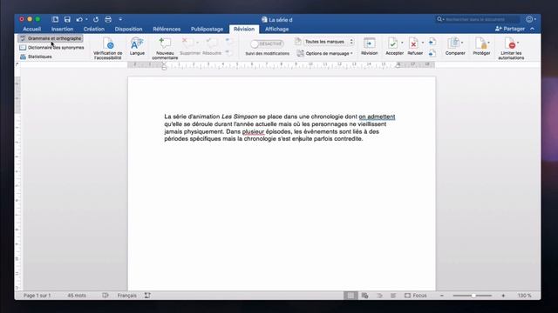Go to next change icon
Image resolution: width=558 pixels, height=313 pixels.
(x=432, y=54)
